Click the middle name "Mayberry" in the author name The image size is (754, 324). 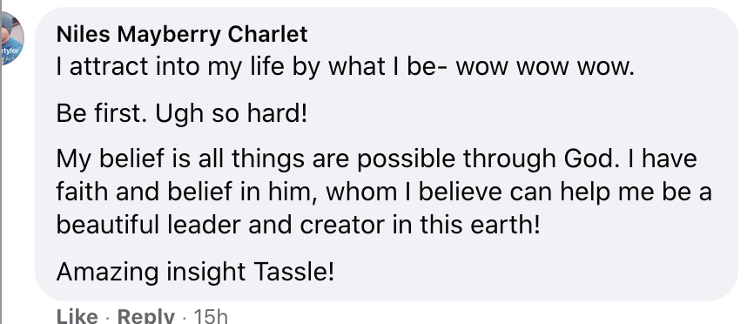click(x=169, y=36)
